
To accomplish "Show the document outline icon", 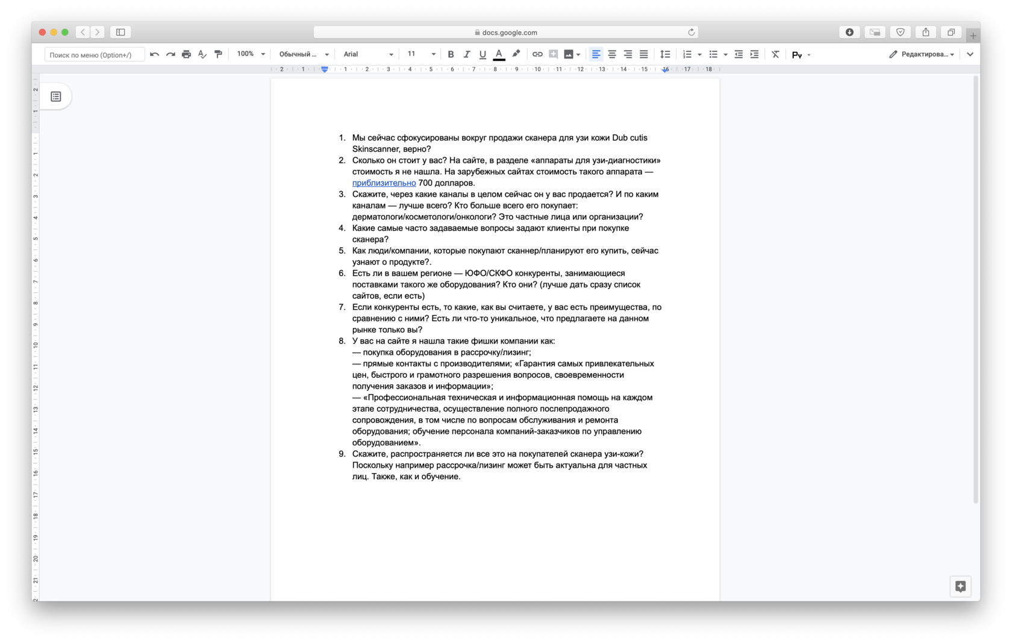I will pos(56,96).
